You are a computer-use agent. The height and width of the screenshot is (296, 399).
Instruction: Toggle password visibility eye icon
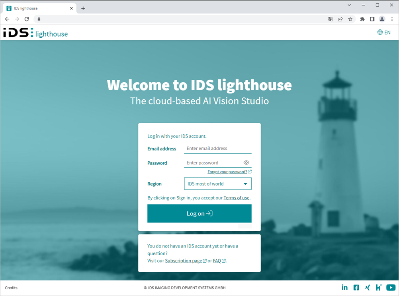pyautogui.click(x=246, y=163)
